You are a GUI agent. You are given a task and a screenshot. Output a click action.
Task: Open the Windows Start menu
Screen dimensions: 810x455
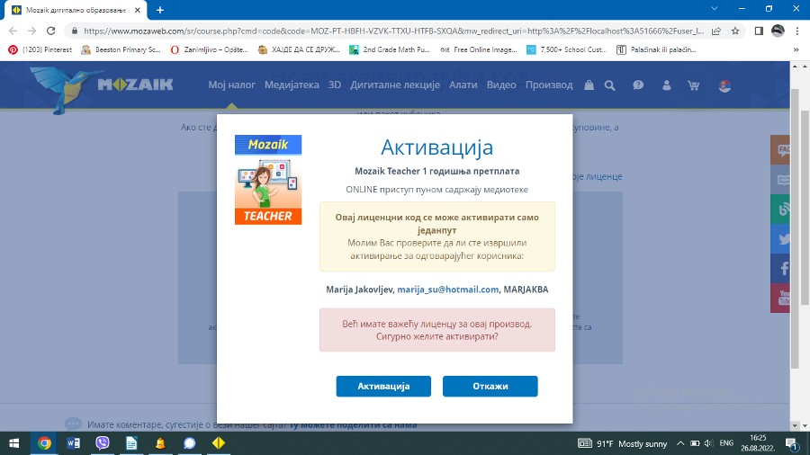(13, 443)
